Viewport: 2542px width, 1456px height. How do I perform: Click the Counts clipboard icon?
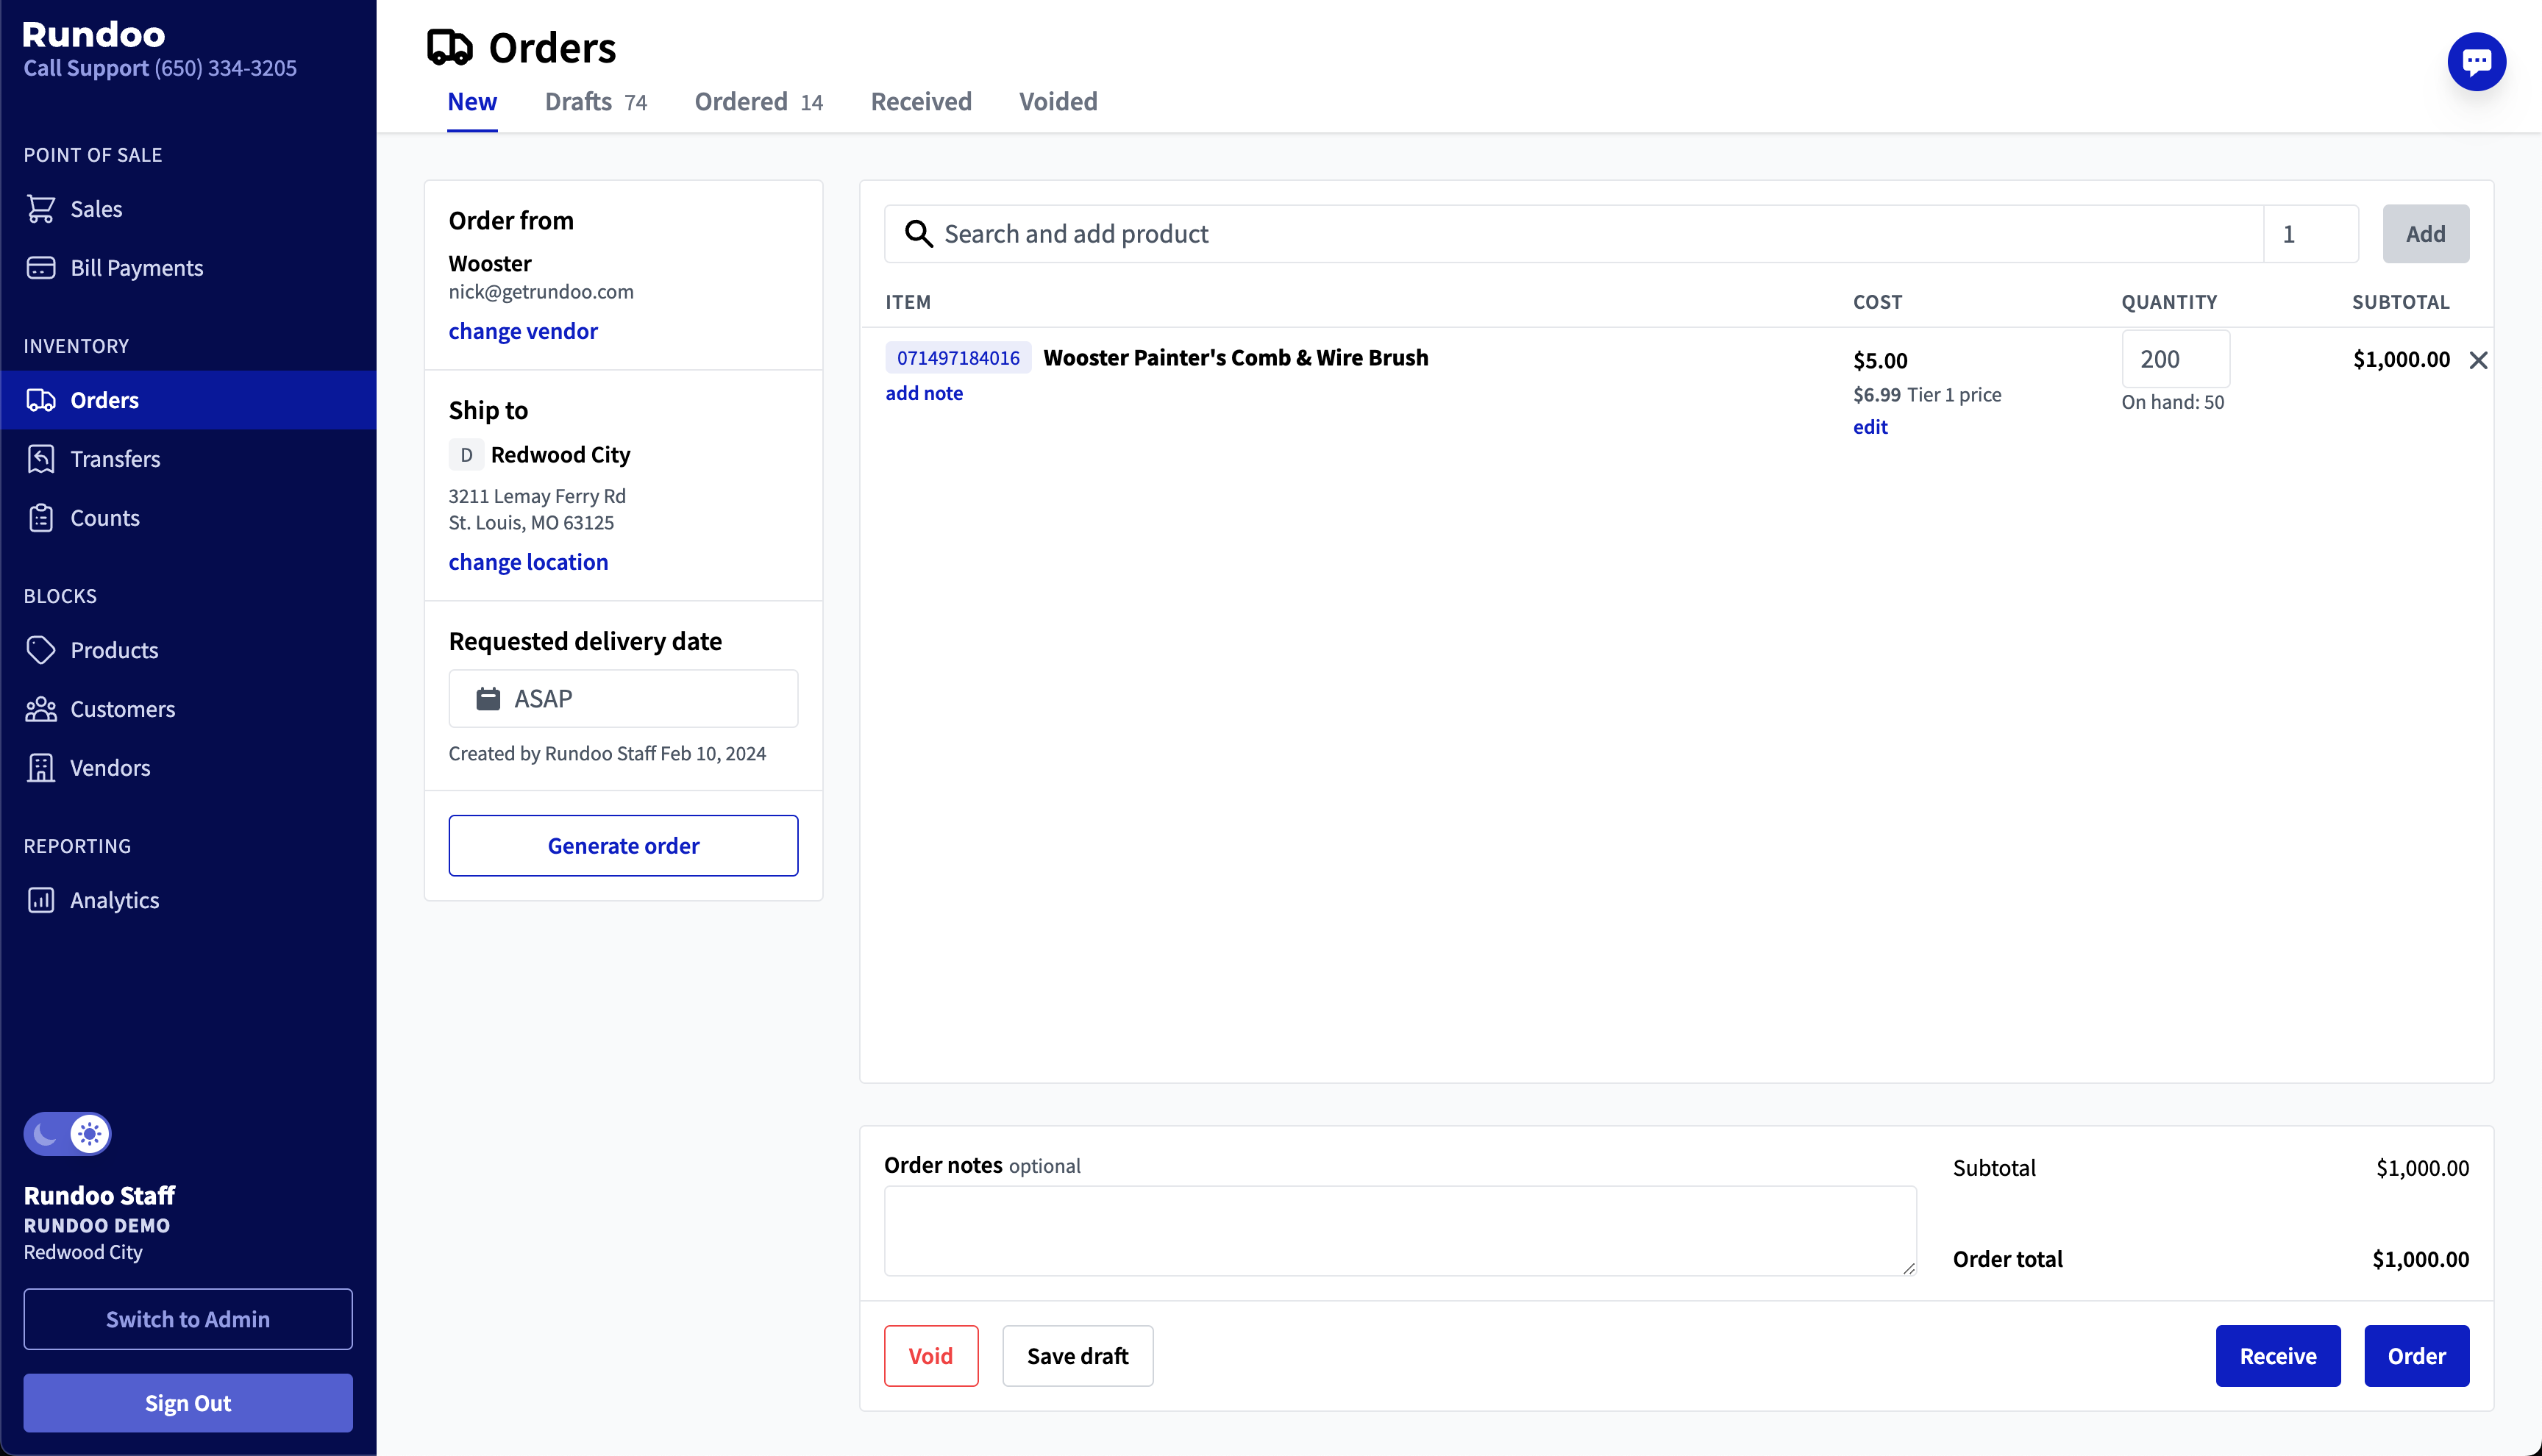41,518
